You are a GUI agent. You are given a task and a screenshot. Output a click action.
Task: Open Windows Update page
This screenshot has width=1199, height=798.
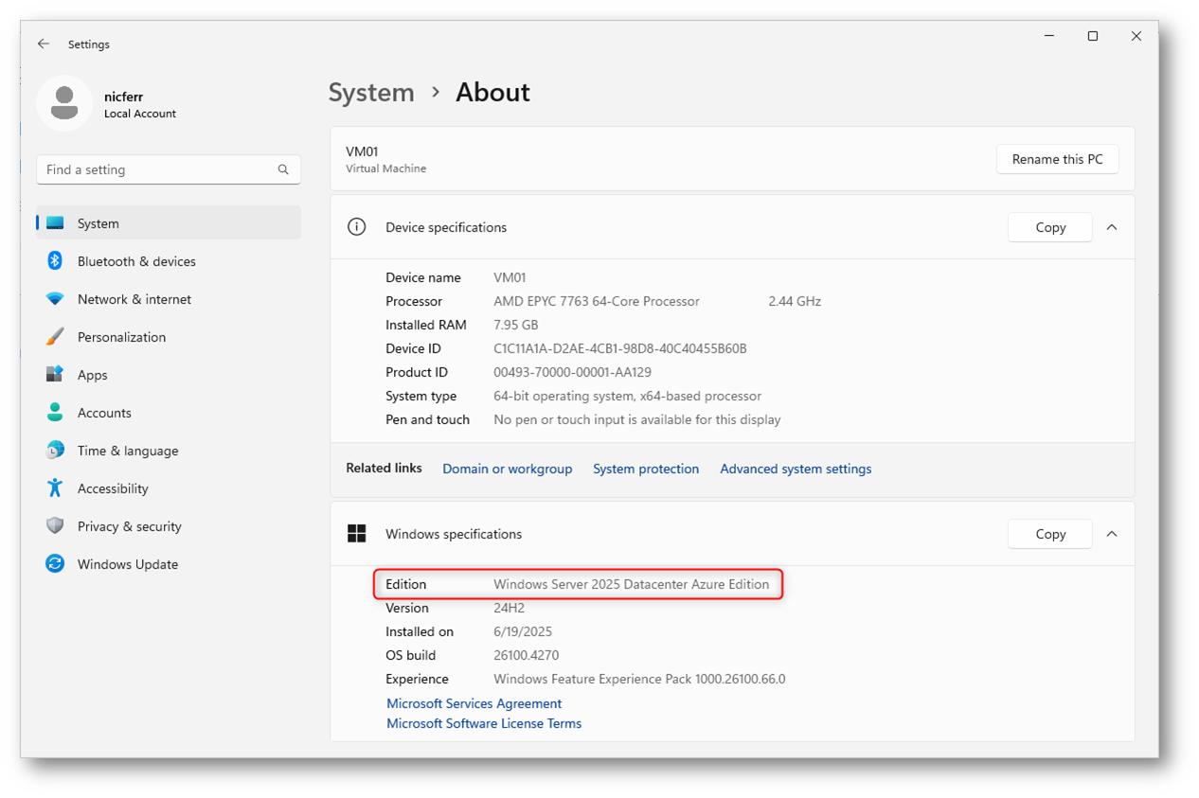pyautogui.click(x=169, y=564)
